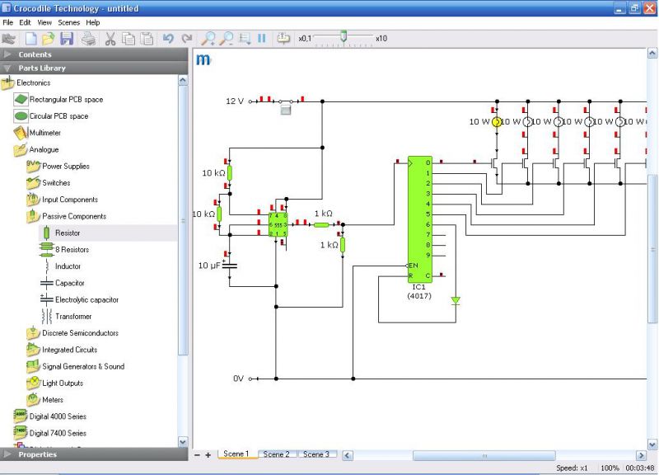Open the Digital 7400 Series folder
The width and height of the screenshot is (659, 475).
[x=50, y=433]
